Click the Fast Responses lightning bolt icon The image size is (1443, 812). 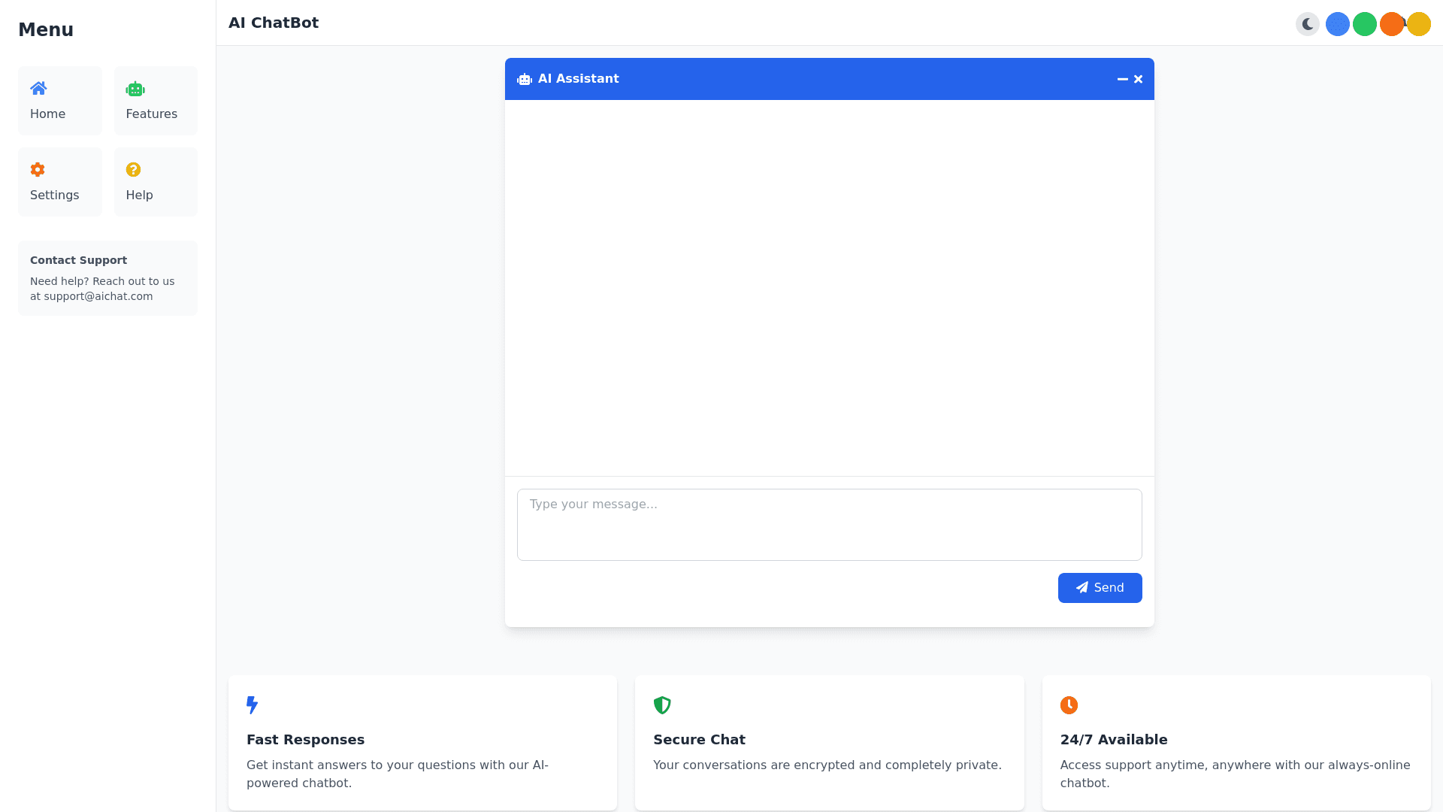252,705
